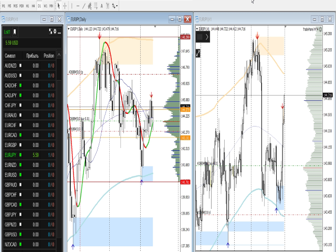The height and width of the screenshot is (252, 336).
Task: Select the GBPCAD row
Action: tap(29, 205)
